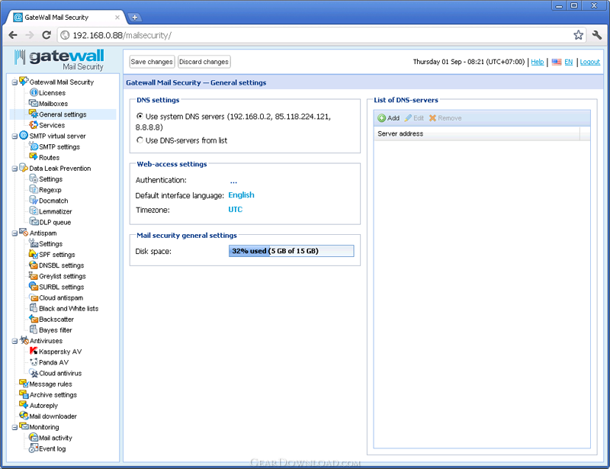
Task: Go back using the browser back arrow
Action: pyautogui.click(x=13, y=35)
